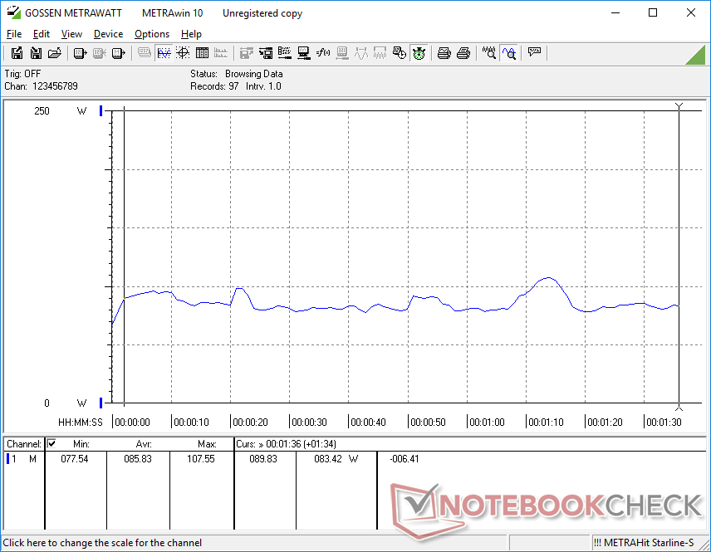Click the Chan: 123456789 label

[x=42, y=86]
